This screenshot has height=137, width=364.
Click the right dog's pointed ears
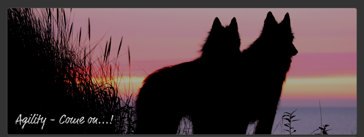pos(278,20)
